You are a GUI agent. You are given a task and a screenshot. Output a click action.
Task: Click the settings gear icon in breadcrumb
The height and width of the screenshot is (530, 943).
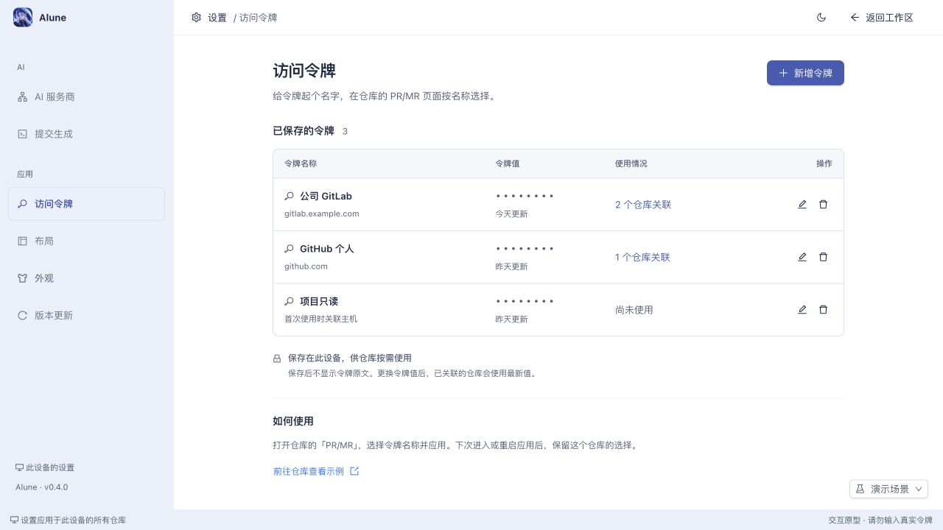tap(196, 18)
